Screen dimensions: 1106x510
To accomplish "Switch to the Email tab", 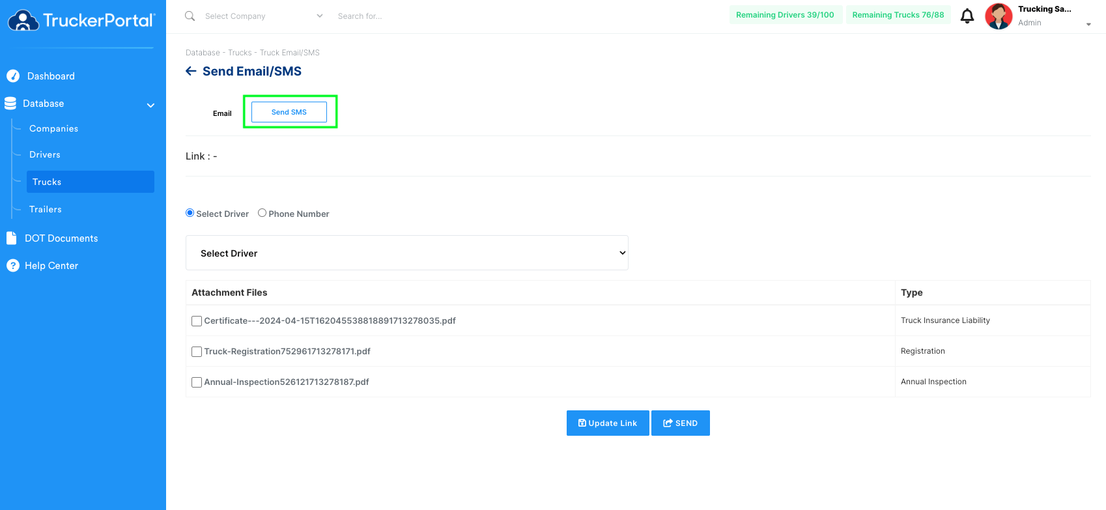I will click(222, 113).
